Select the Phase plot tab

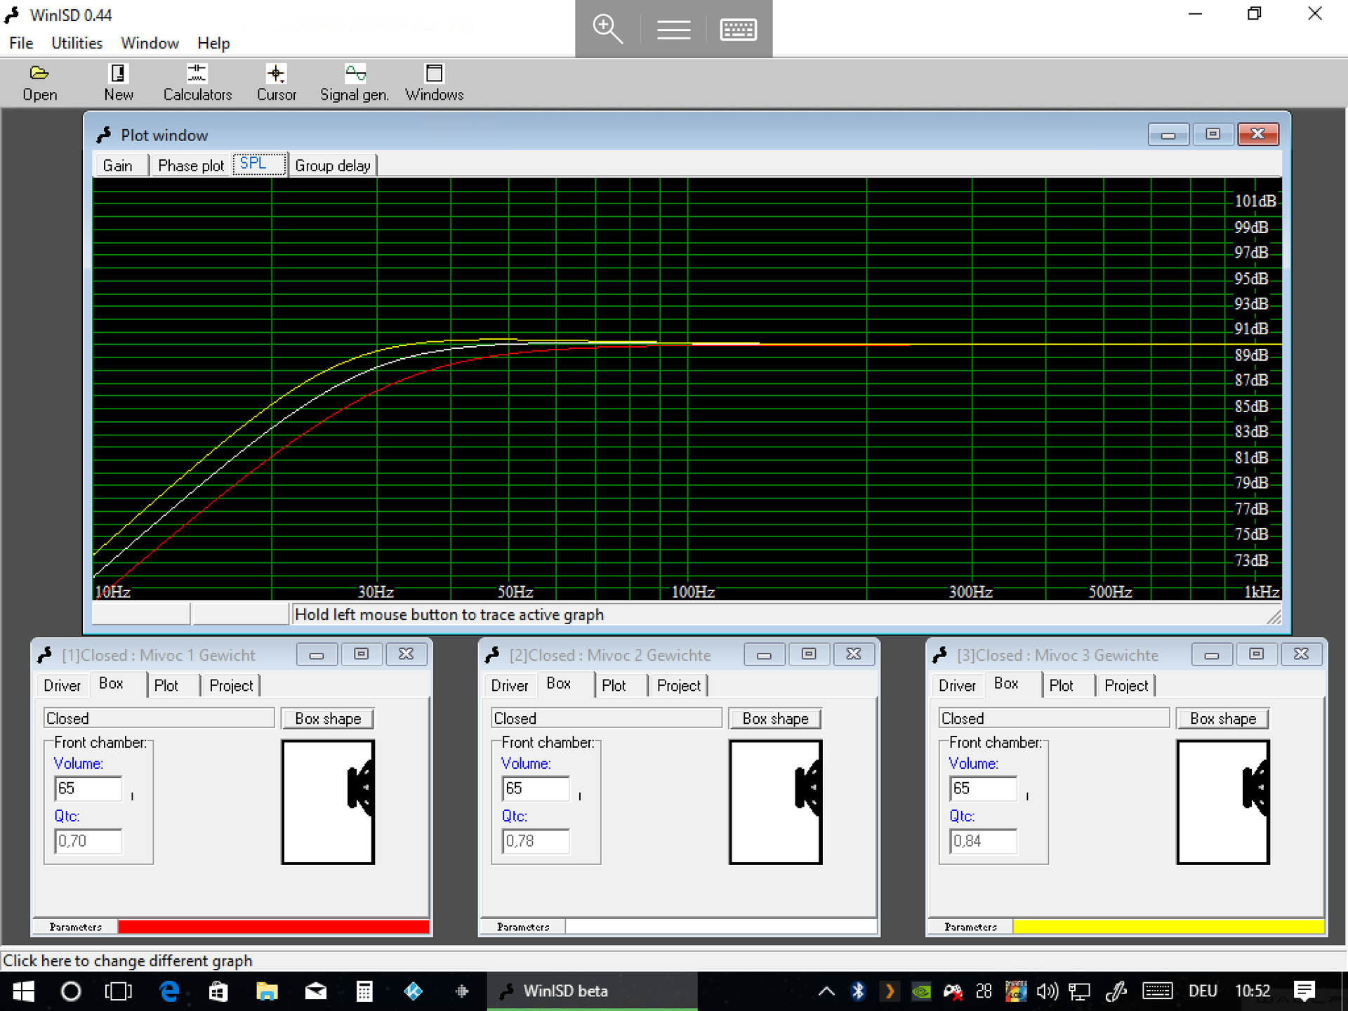point(190,166)
